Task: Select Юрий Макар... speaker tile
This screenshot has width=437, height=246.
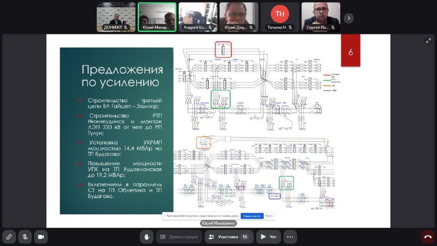Action: [x=157, y=17]
